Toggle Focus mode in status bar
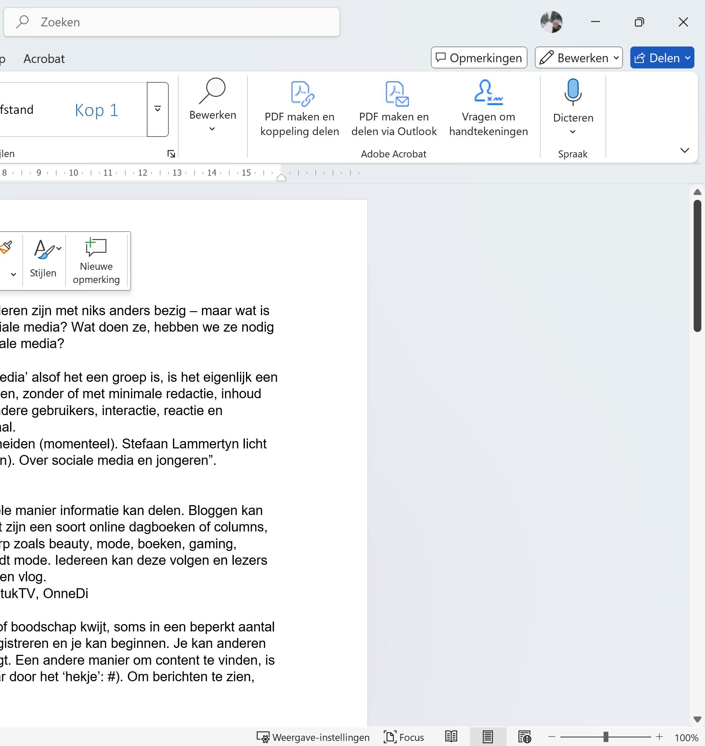 (404, 737)
